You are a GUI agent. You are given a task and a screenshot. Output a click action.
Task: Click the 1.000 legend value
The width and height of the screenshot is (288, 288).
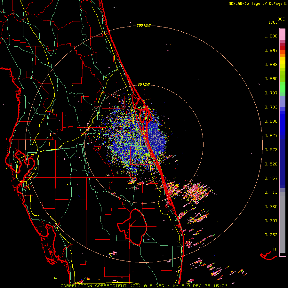(271, 36)
